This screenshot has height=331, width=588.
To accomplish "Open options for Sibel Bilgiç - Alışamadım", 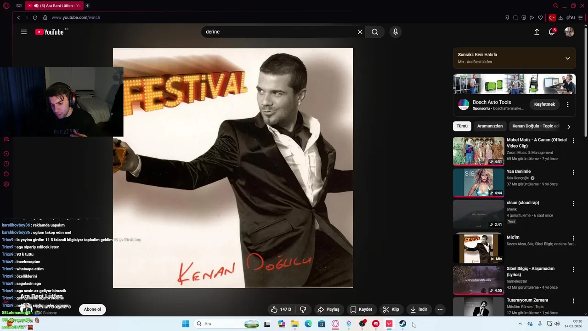I will [x=573, y=269].
